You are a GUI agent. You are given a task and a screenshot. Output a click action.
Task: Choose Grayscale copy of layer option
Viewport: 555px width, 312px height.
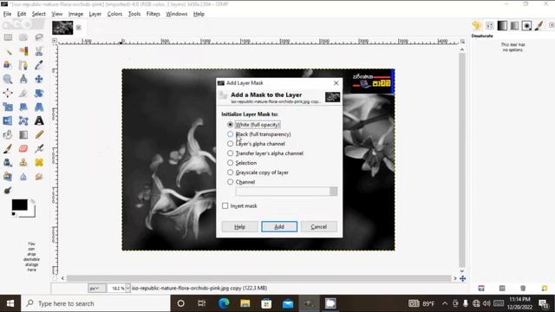pyautogui.click(x=258, y=172)
